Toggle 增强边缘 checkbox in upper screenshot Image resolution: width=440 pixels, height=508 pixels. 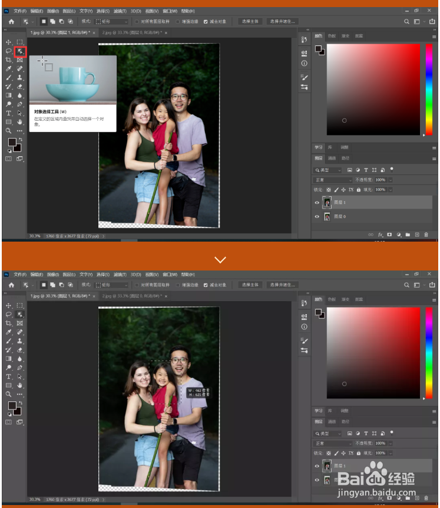point(178,22)
